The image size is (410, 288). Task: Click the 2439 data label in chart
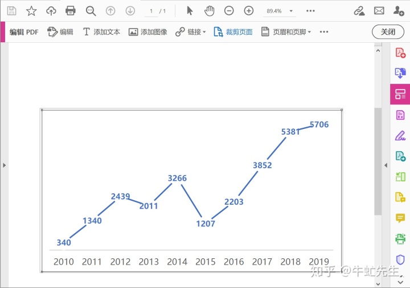point(120,196)
